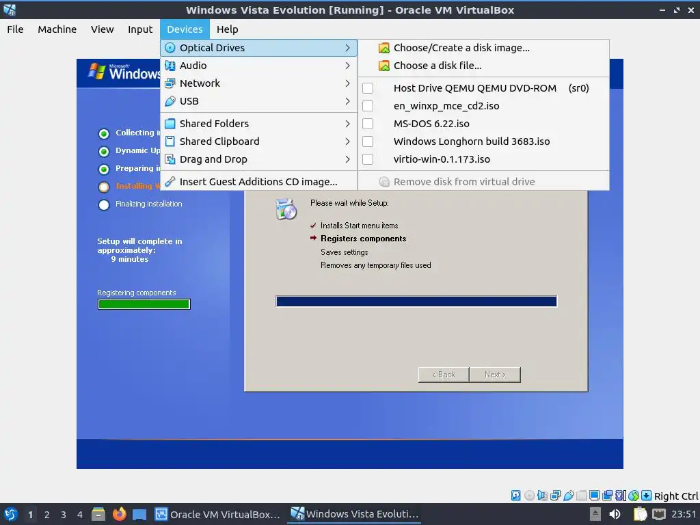The width and height of the screenshot is (700, 525).
Task: Click the USB status bar icon
Action: pyautogui.click(x=568, y=495)
